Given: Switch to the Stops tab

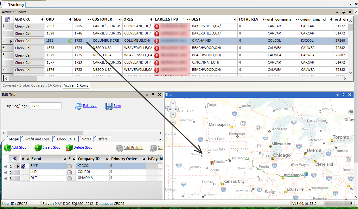Looking at the screenshot, I should coord(14,139).
